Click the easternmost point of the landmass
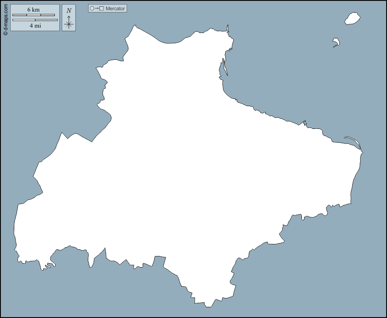 tap(362, 153)
